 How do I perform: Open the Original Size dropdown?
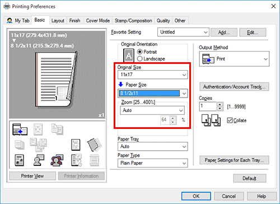(153, 75)
